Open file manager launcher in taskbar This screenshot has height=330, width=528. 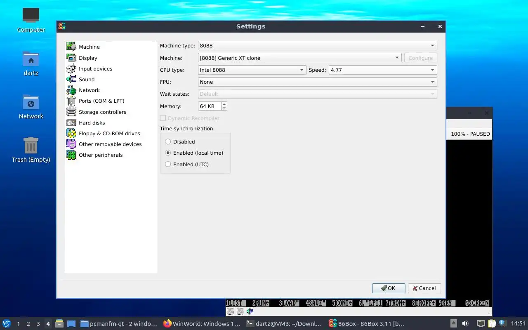click(x=59, y=324)
